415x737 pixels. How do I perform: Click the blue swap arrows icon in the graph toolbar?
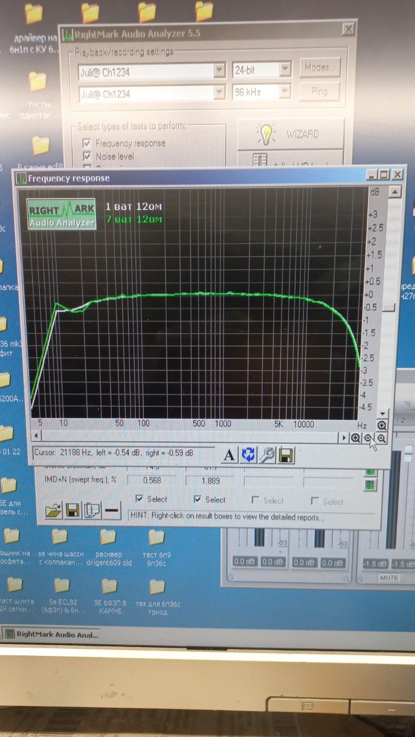[248, 455]
